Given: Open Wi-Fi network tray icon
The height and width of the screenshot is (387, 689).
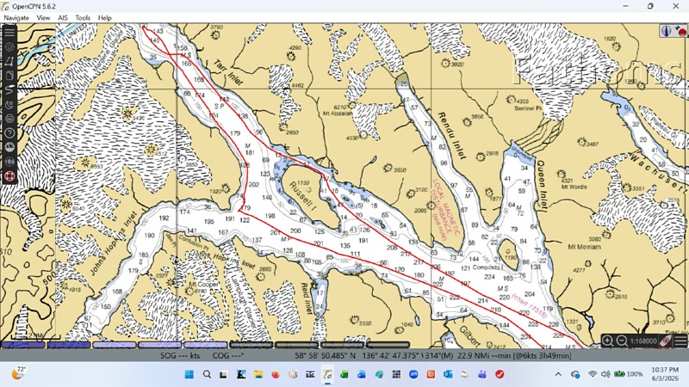Looking at the screenshot, I should point(593,374).
